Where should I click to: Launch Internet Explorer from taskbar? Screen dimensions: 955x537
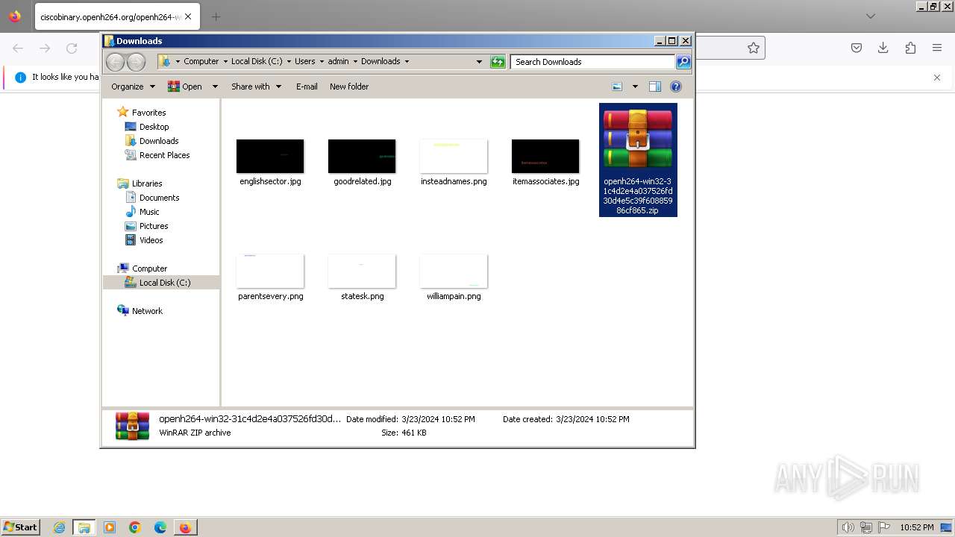point(59,527)
